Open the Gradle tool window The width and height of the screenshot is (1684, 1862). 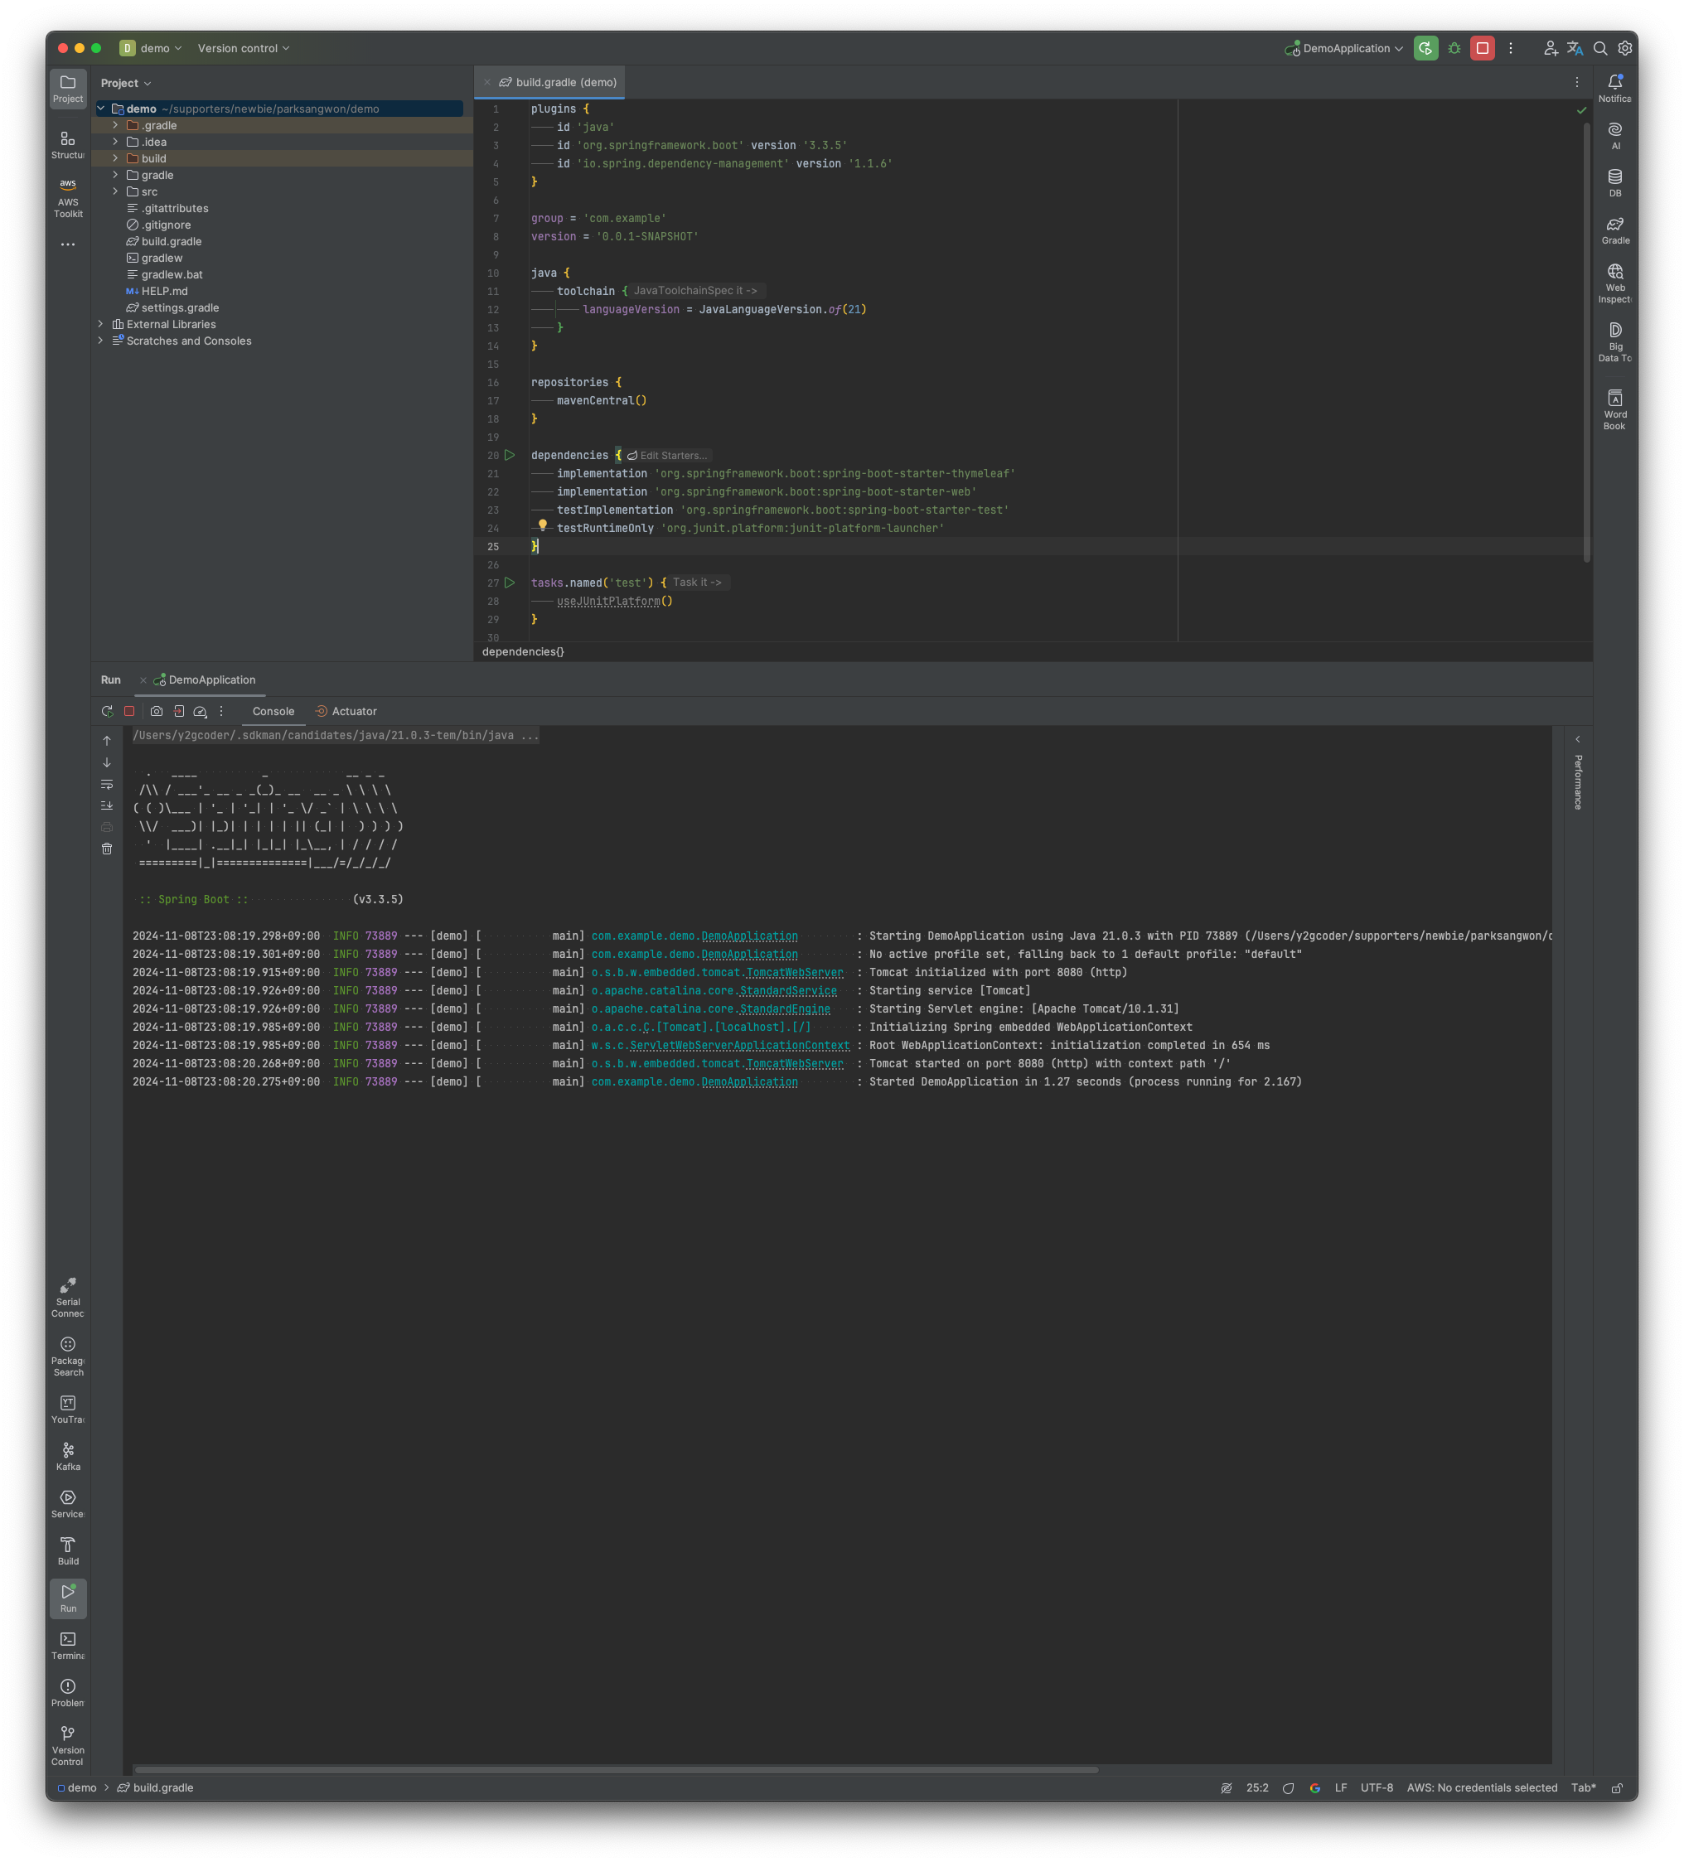point(1614,230)
